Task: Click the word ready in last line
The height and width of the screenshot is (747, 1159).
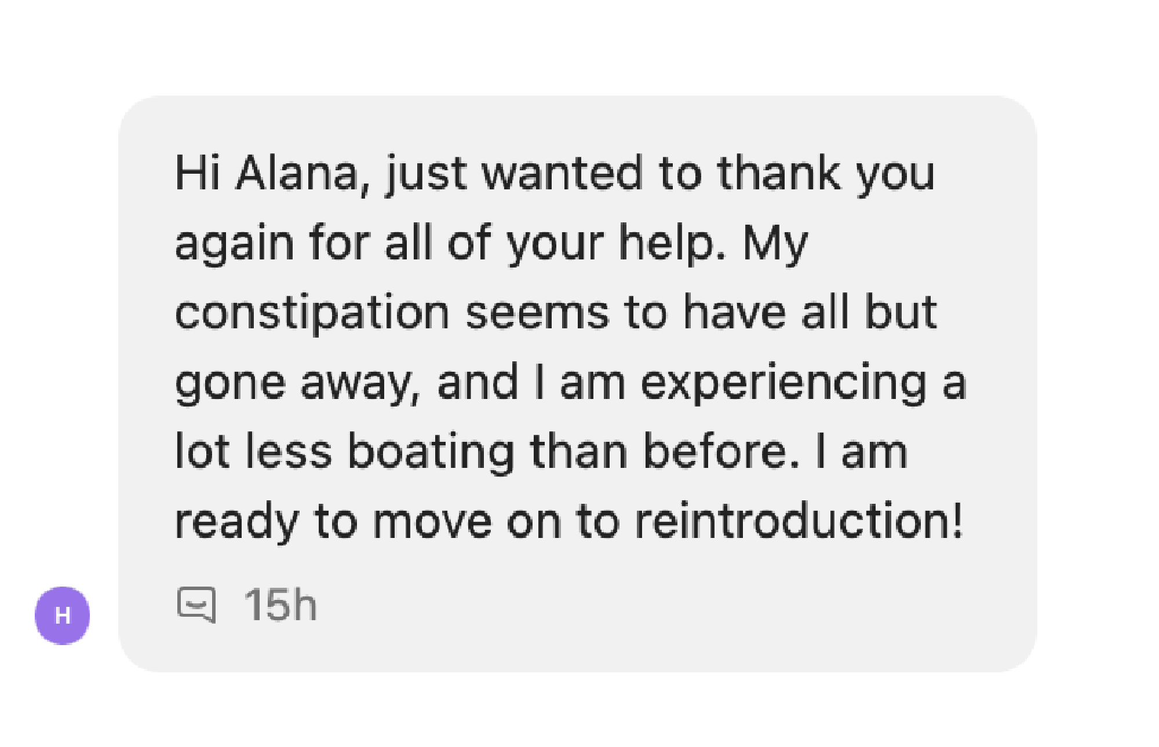Action: pyautogui.click(x=236, y=521)
